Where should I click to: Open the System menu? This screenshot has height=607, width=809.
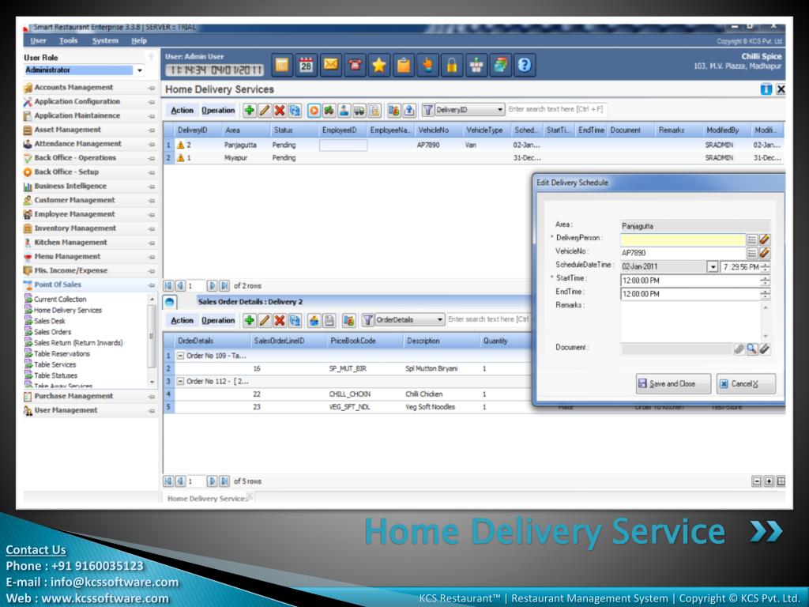105,41
